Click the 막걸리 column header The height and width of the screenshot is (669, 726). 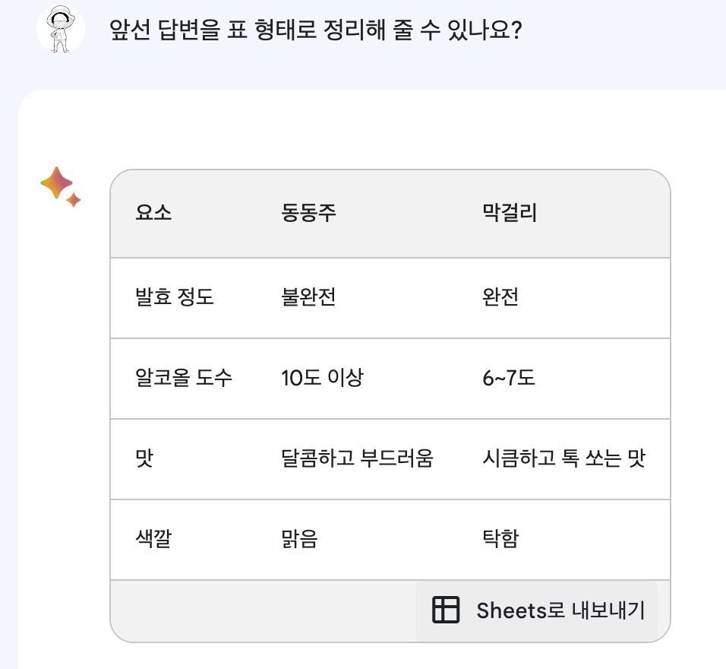pos(510,213)
